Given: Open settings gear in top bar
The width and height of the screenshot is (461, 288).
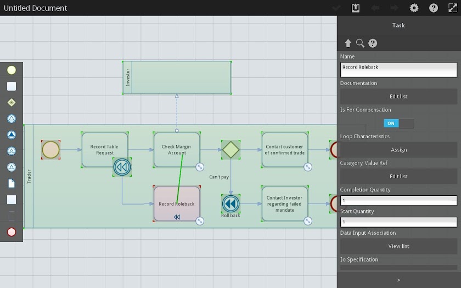Looking at the screenshot, I should coord(414,8).
